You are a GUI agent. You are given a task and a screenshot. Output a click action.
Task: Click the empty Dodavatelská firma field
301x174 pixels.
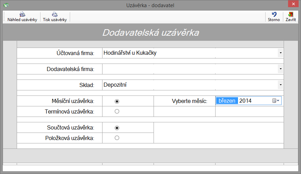[190, 69]
